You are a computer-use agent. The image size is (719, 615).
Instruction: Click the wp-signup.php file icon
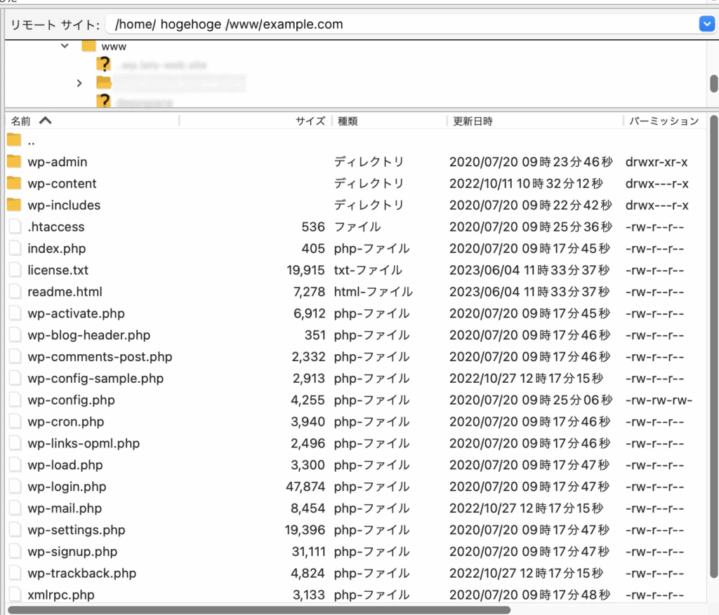(15, 551)
